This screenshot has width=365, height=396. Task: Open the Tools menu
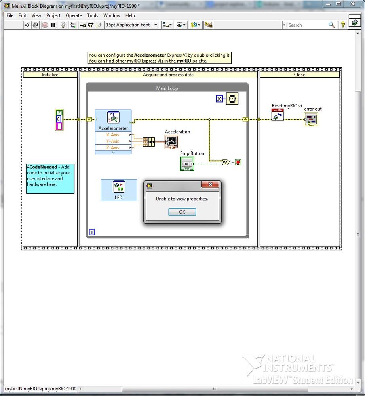point(93,16)
